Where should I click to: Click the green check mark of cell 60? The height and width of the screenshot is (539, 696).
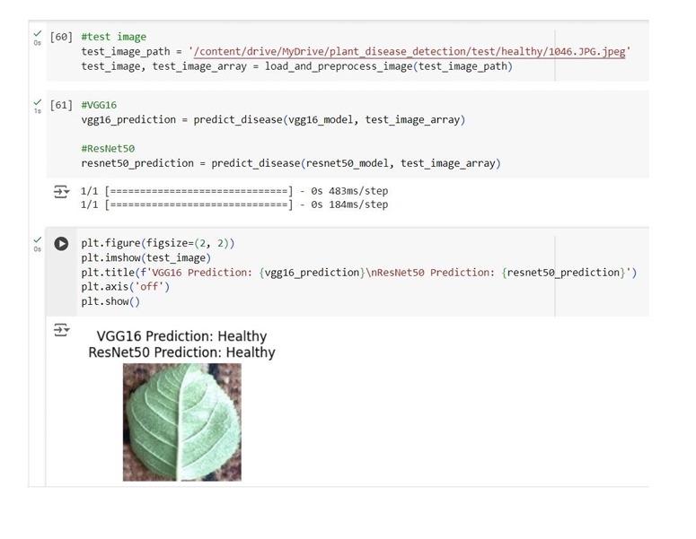(37, 33)
